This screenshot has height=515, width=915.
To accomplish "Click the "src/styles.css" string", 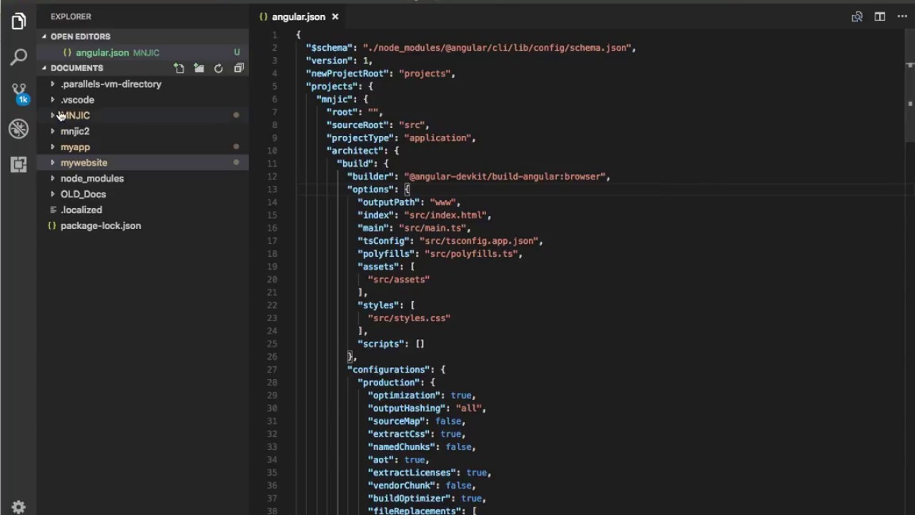I will coord(409,318).
